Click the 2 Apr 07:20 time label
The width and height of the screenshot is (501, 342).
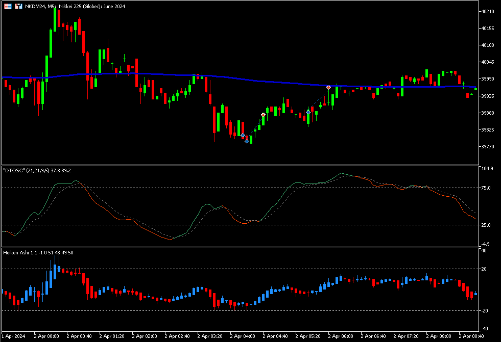click(x=406, y=336)
